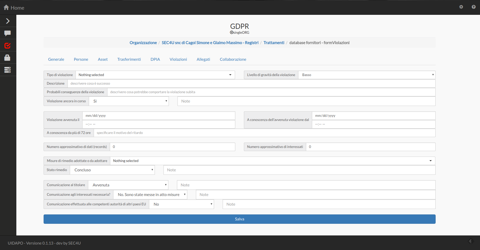Open Comunicazione alle autorità altri paesi EU dropdown
Screen dimensions: 480x250
point(181,204)
